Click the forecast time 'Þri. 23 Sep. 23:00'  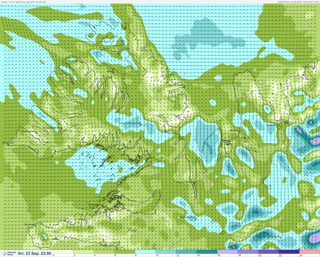[x=34, y=254]
